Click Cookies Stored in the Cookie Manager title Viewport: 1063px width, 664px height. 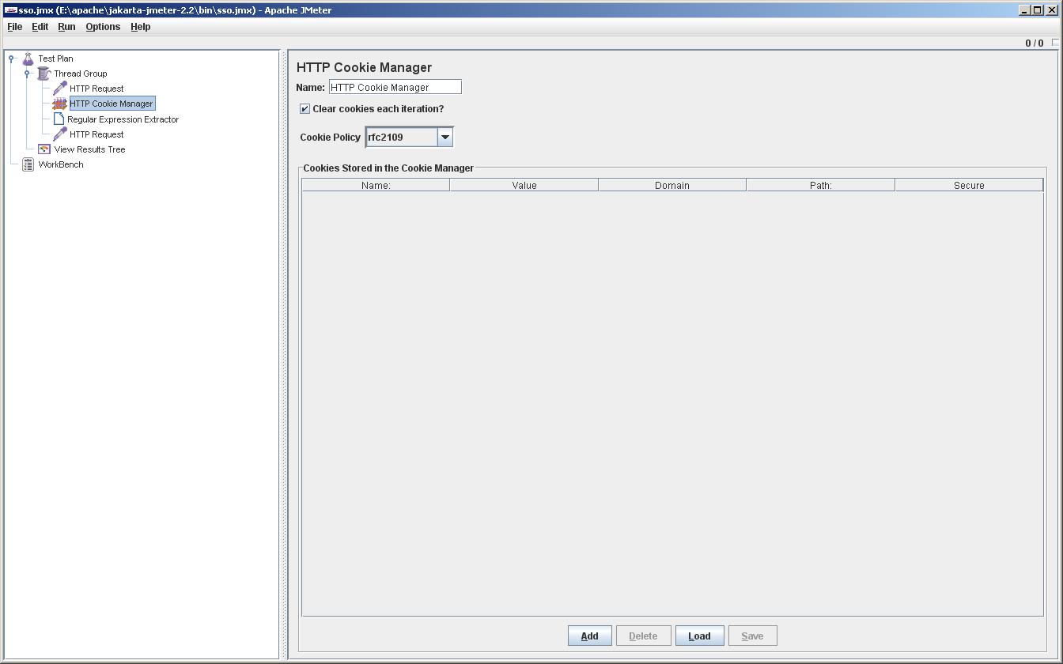coord(388,168)
